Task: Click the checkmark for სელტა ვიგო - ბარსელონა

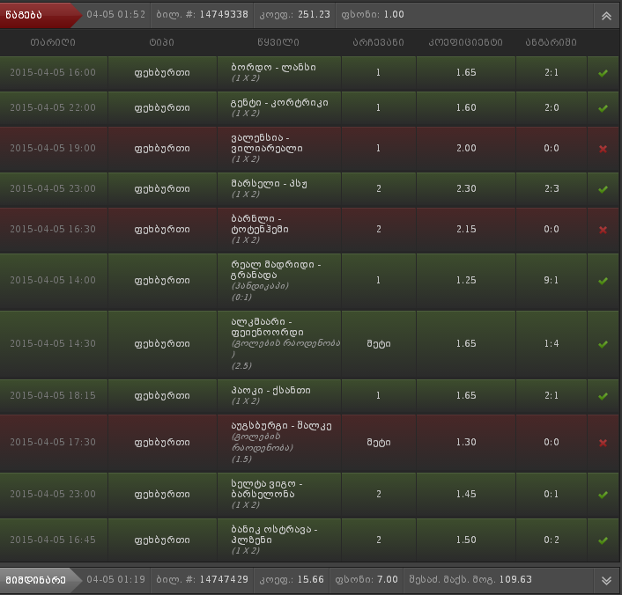Action: coord(603,495)
